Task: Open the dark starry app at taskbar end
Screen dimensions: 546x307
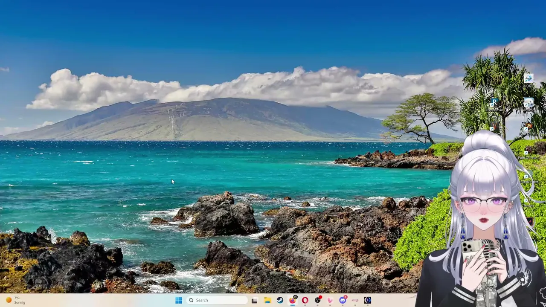Action: pyautogui.click(x=368, y=300)
